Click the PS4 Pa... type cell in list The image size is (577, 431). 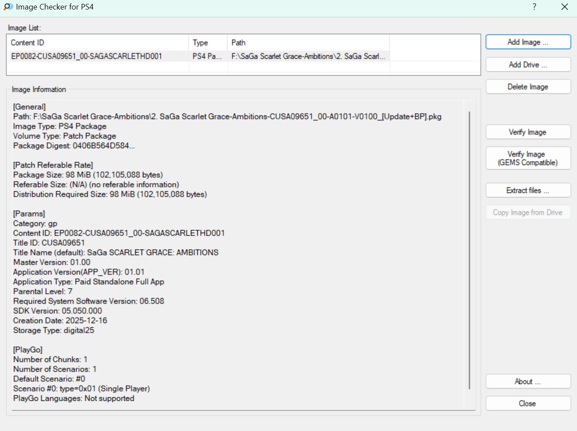click(207, 56)
